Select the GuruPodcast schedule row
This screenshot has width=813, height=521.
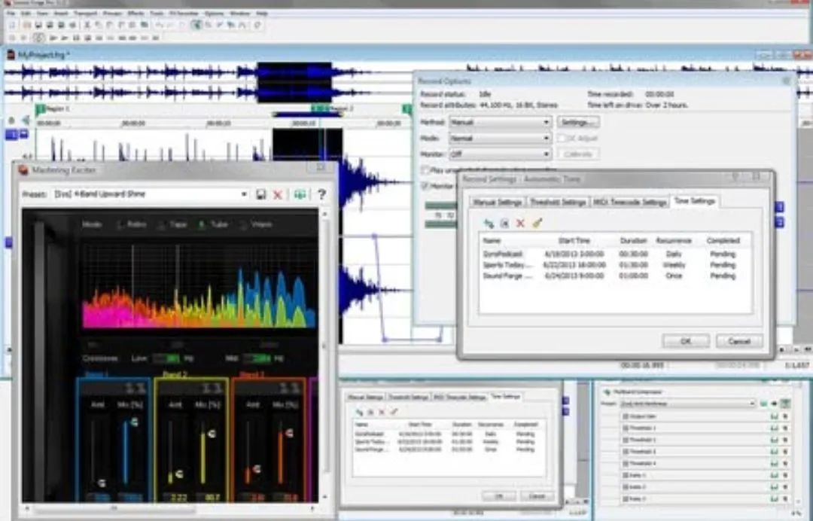coord(614,254)
